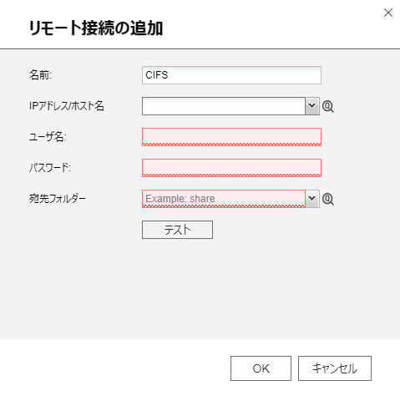This screenshot has height=401, width=400.
Task: Search for hosts next to IPアドレス/ホスト名
Action: tap(328, 106)
